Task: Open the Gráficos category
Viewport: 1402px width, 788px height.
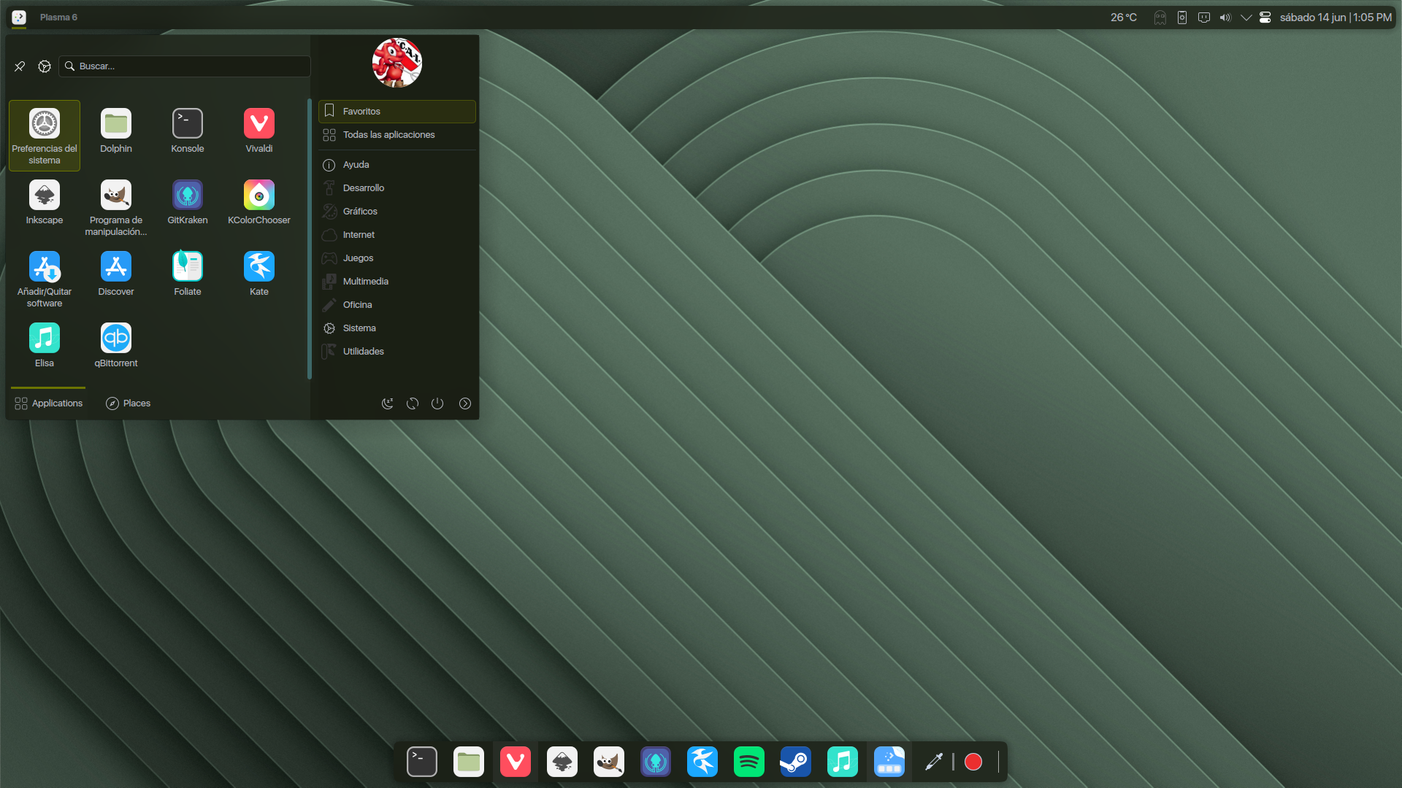Action: [x=397, y=212]
